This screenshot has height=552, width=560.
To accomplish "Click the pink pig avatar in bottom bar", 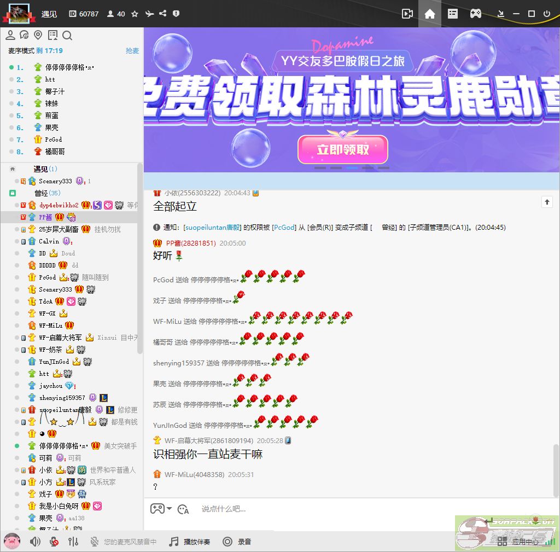I will pos(12,541).
